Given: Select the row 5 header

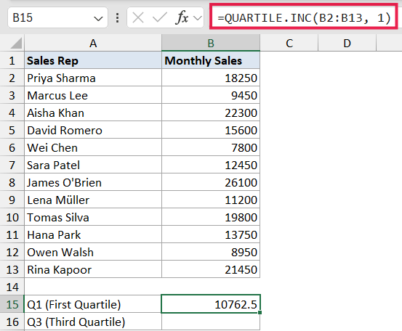Looking at the screenshot, I should 12,131.
